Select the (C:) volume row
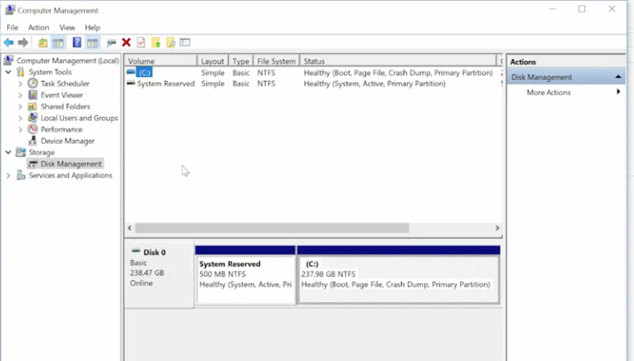This screenshot has height=361, width=634. pyautogui.click(x=313, y=73)
